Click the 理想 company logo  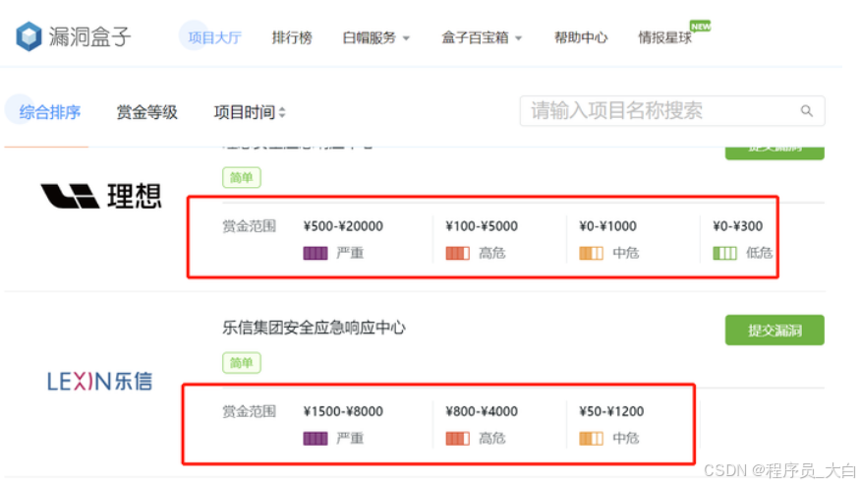point(101,197)
